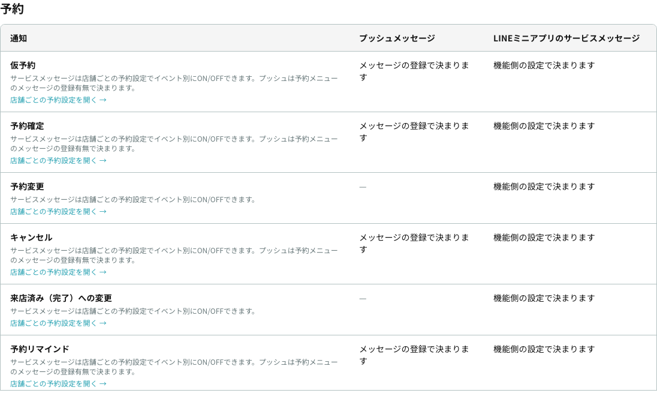Select the 予約リマインド row title

pos(40,349)
